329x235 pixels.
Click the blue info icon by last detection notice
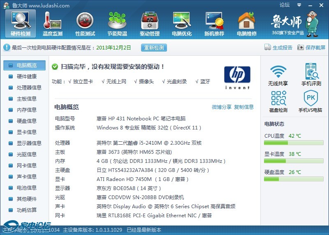(7, 47)
